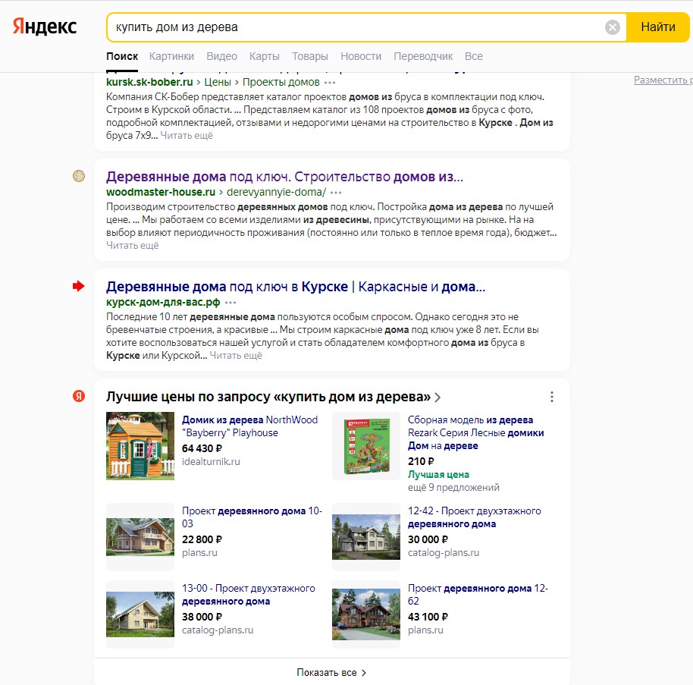
Task: Click catalog-plans.ru under the 38 000 ₽ offer
Action: (218, 630)
